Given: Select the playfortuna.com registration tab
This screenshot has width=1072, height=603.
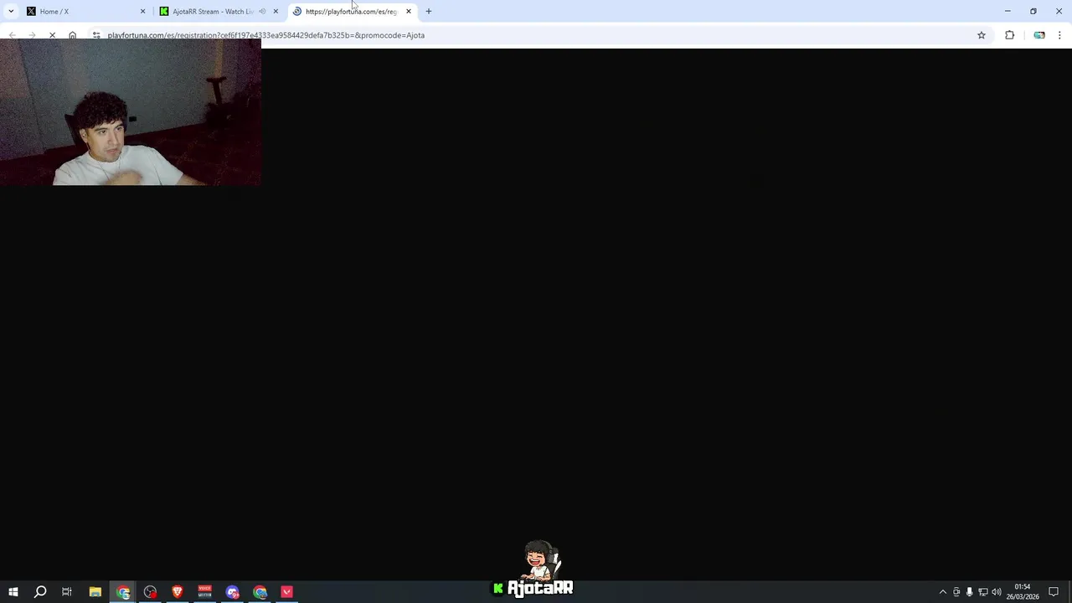Looking at the screenshot, I should [x=352, y=12].
